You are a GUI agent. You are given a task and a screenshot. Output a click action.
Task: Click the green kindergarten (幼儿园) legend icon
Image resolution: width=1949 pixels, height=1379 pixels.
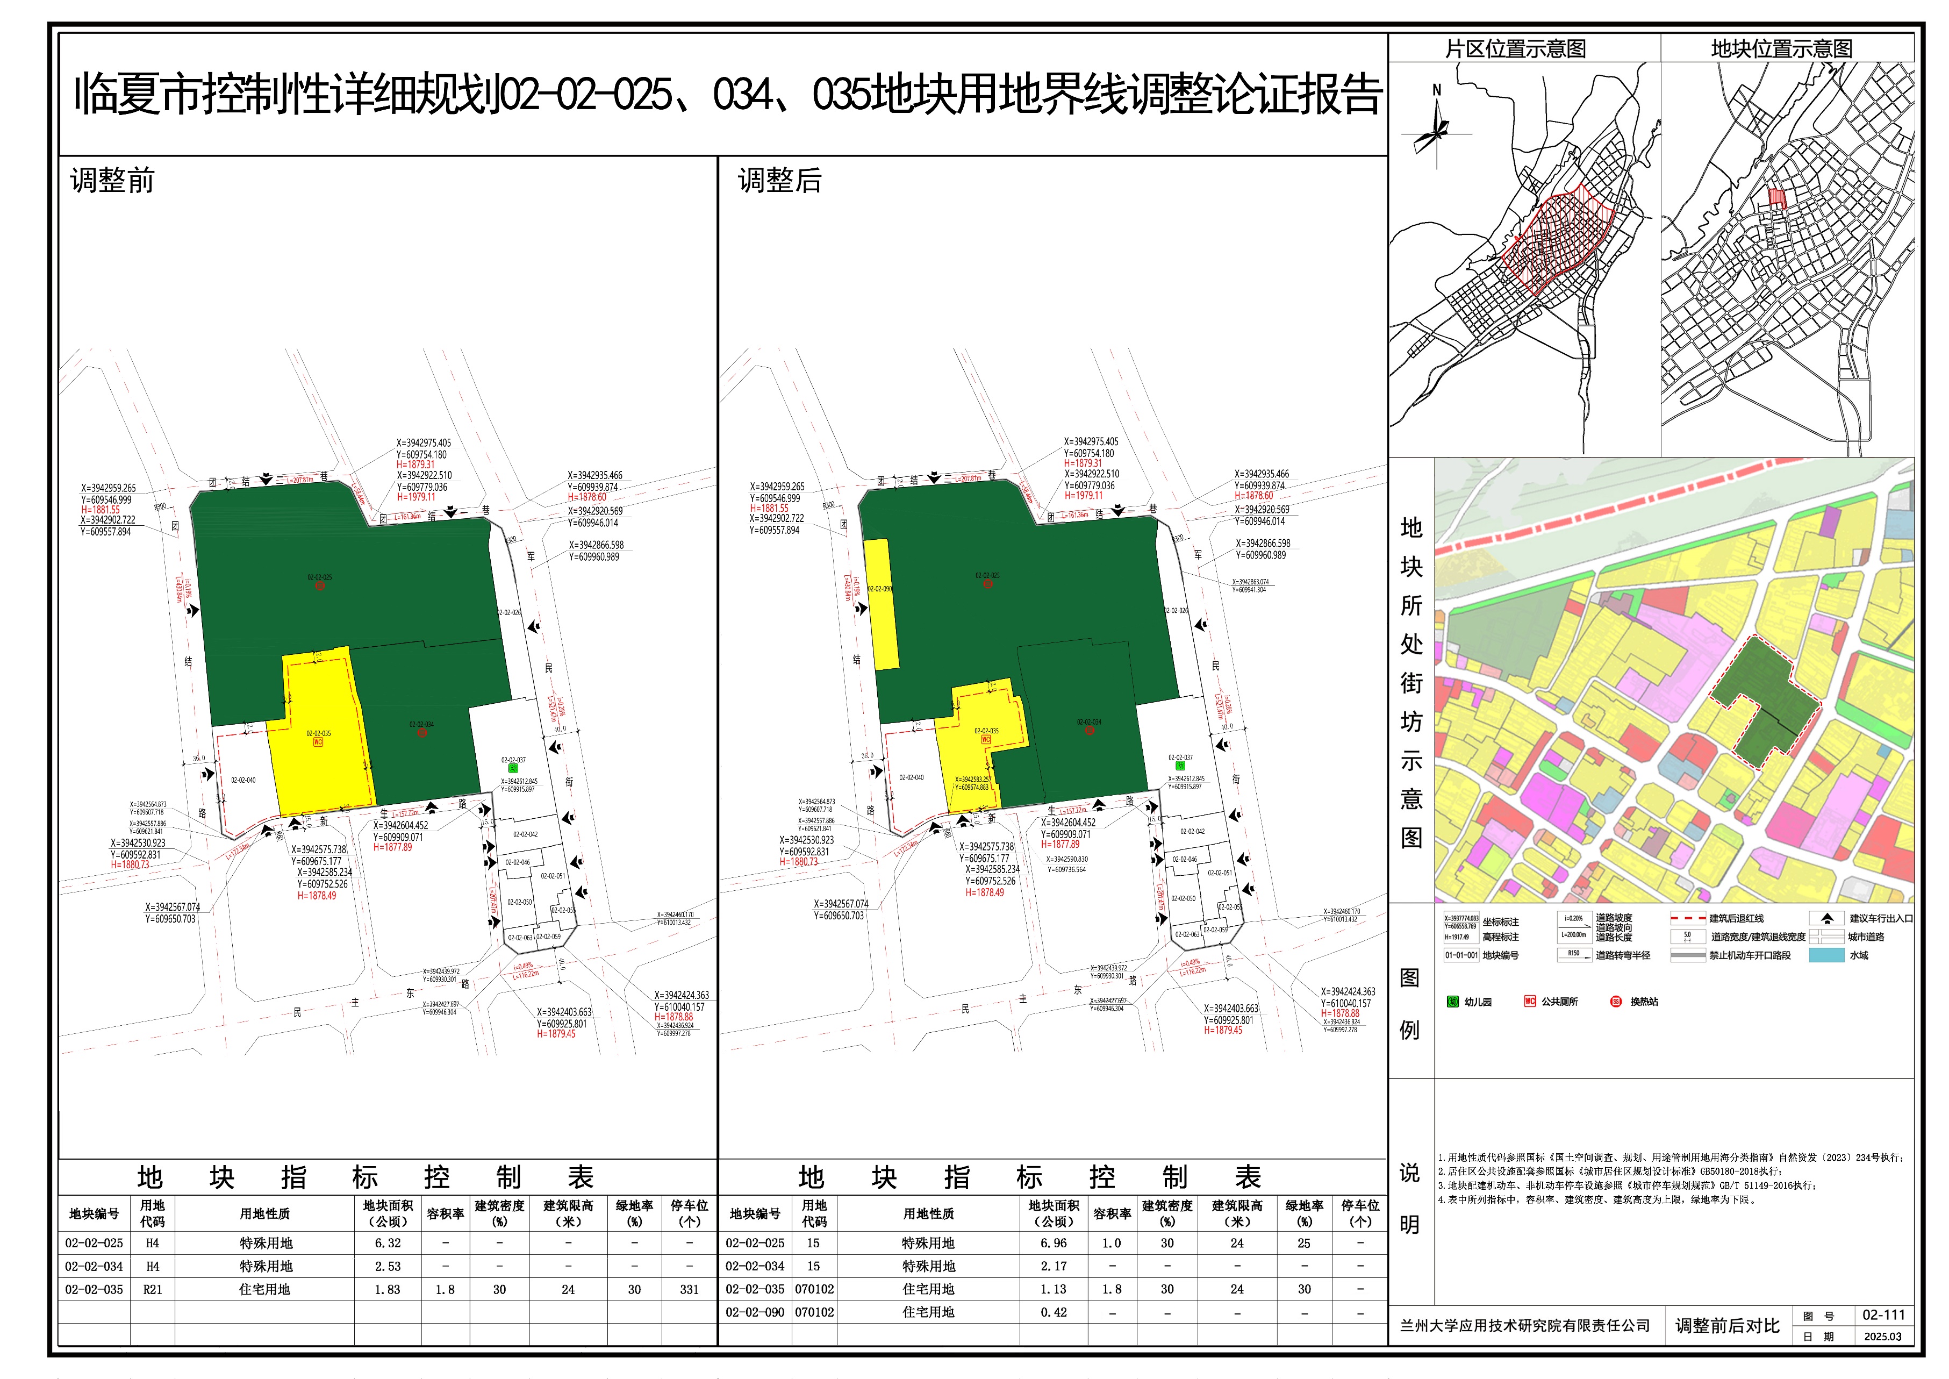1452,1002
